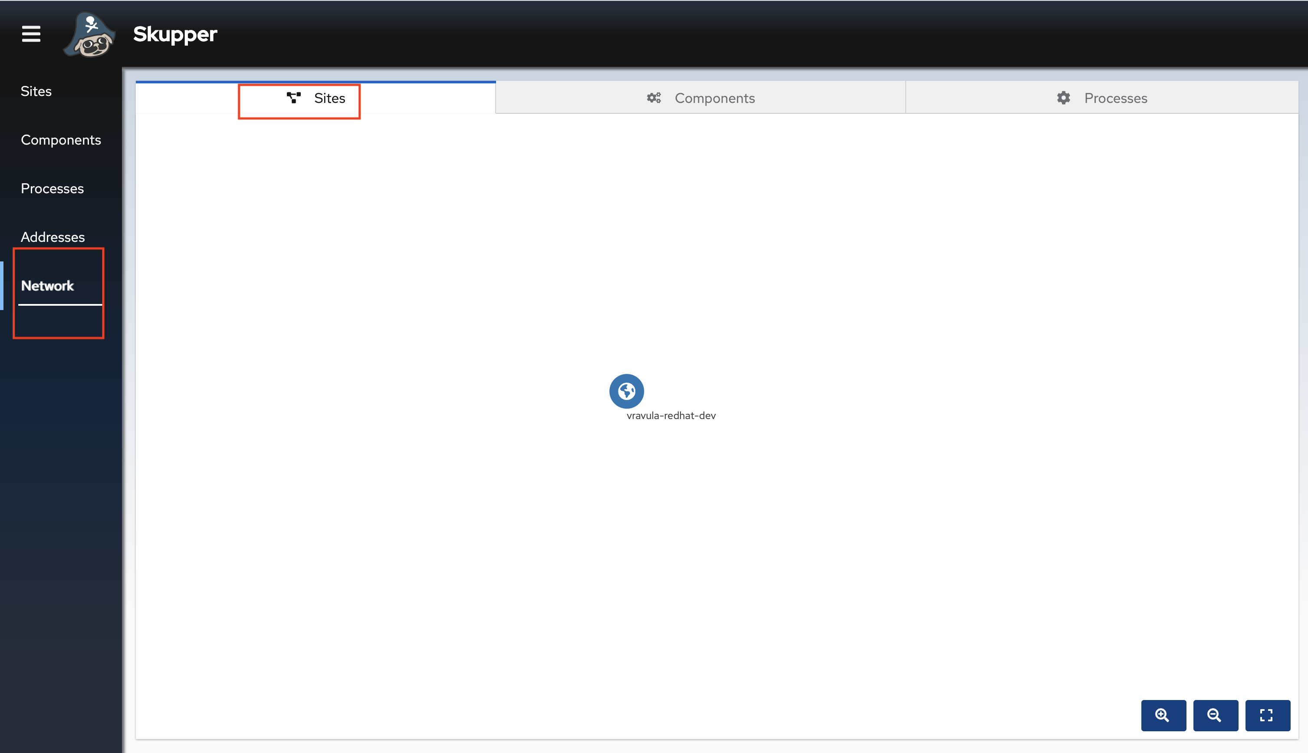Open Sites in the left sidebar

point(36,91)
